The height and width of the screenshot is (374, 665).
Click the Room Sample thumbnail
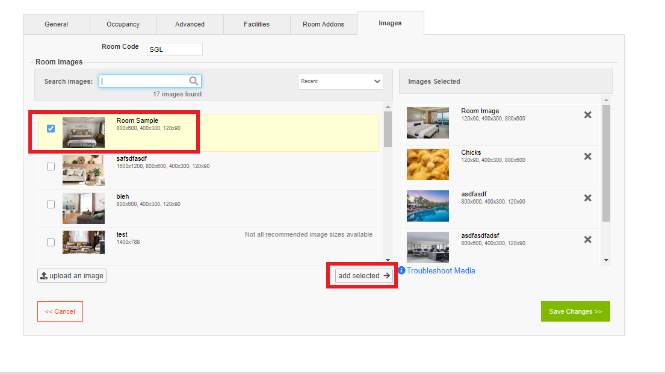[84, 132]
